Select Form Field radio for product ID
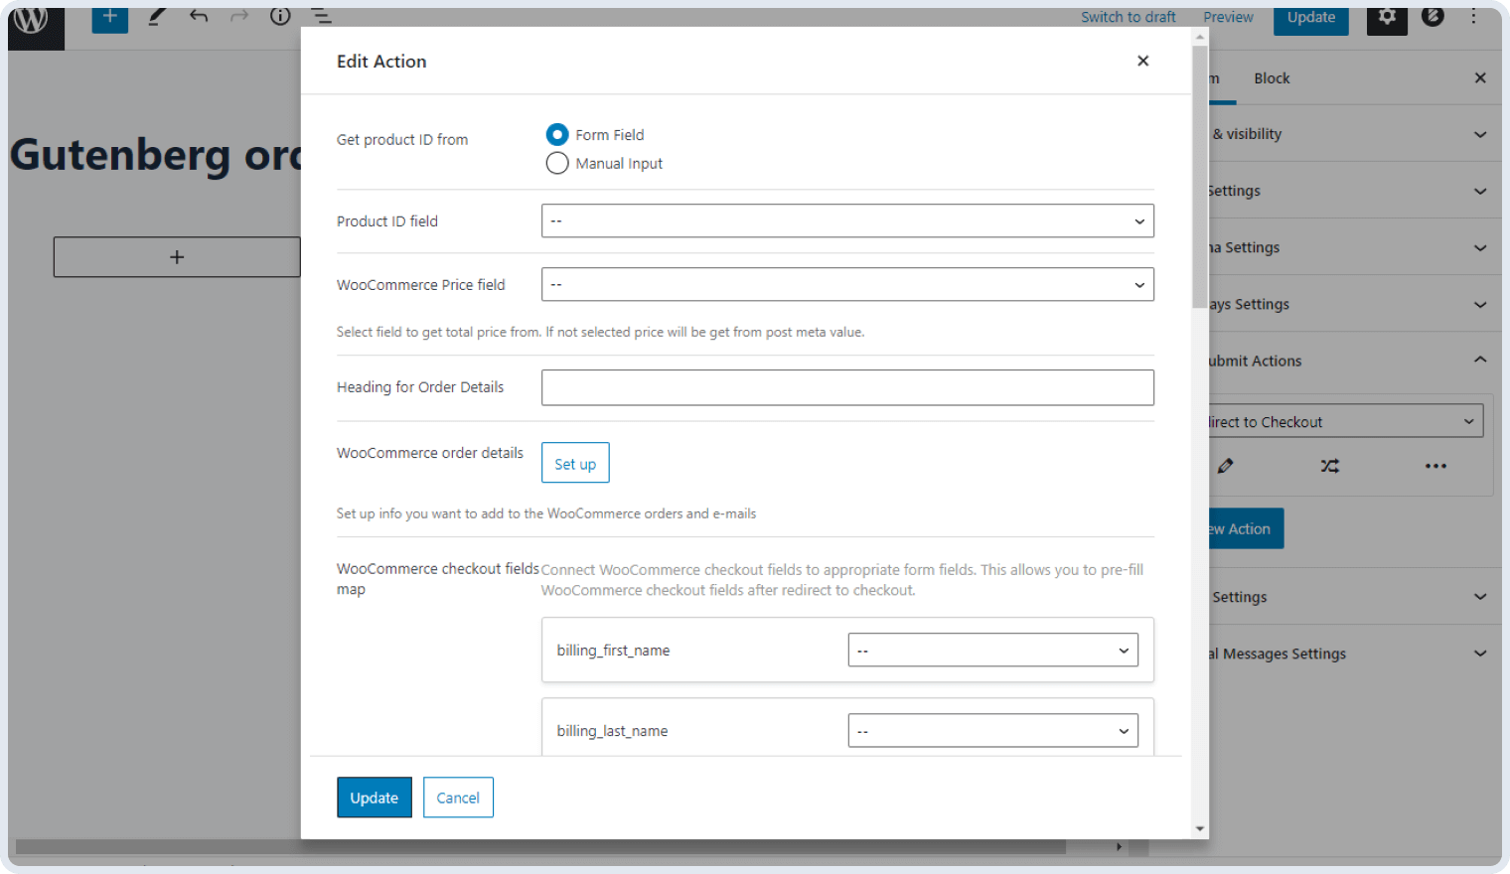This screenshot has width=1510, height=874. click(x=557, y=134)
